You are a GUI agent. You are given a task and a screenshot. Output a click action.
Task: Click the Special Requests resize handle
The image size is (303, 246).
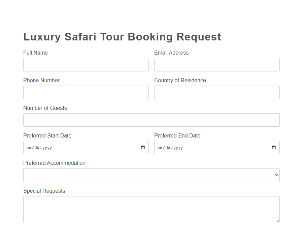pos(278,221)
